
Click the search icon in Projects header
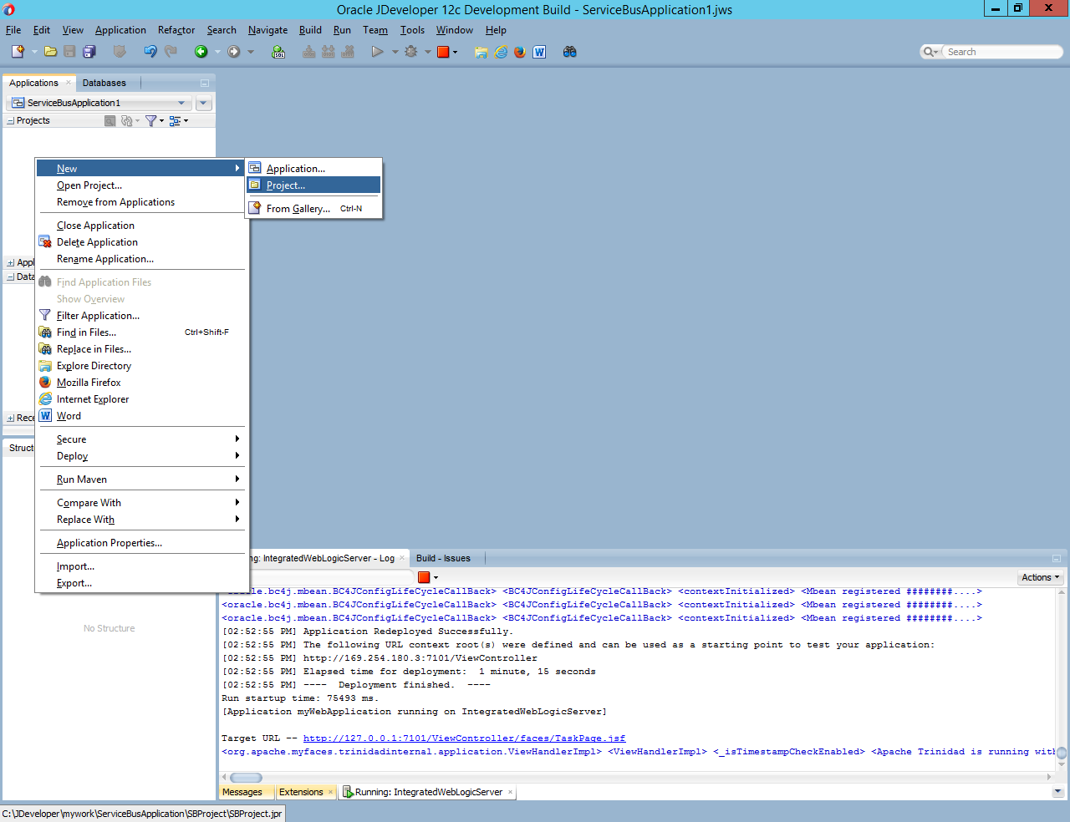[110, 120]
